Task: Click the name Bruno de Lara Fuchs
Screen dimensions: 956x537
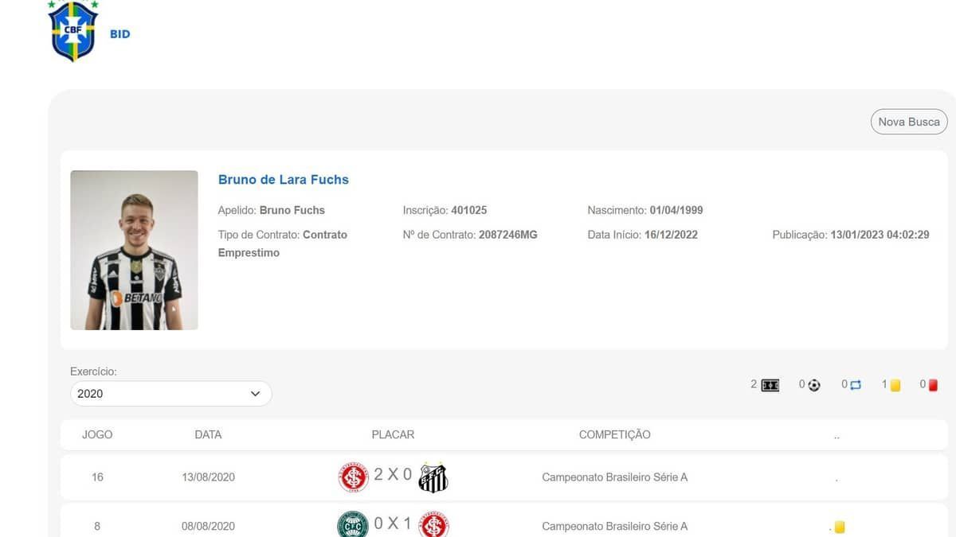Action: [x=284, y=180]
